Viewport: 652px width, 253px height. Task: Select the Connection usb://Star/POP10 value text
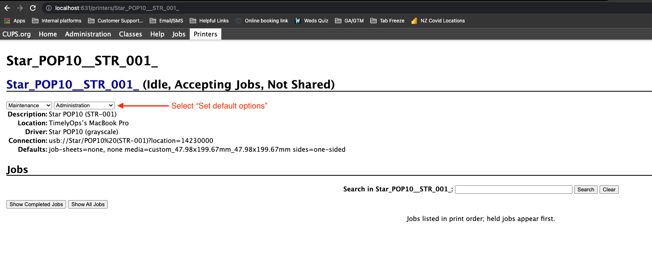click(x=131, y=141)
